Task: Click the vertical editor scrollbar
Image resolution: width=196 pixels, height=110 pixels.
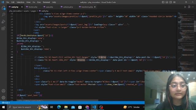Action: (x=195, y=26)
